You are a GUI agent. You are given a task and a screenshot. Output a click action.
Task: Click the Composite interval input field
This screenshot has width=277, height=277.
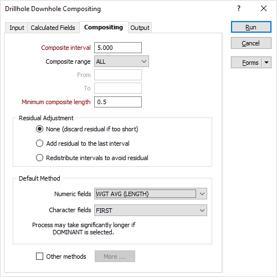pos(118,48)
